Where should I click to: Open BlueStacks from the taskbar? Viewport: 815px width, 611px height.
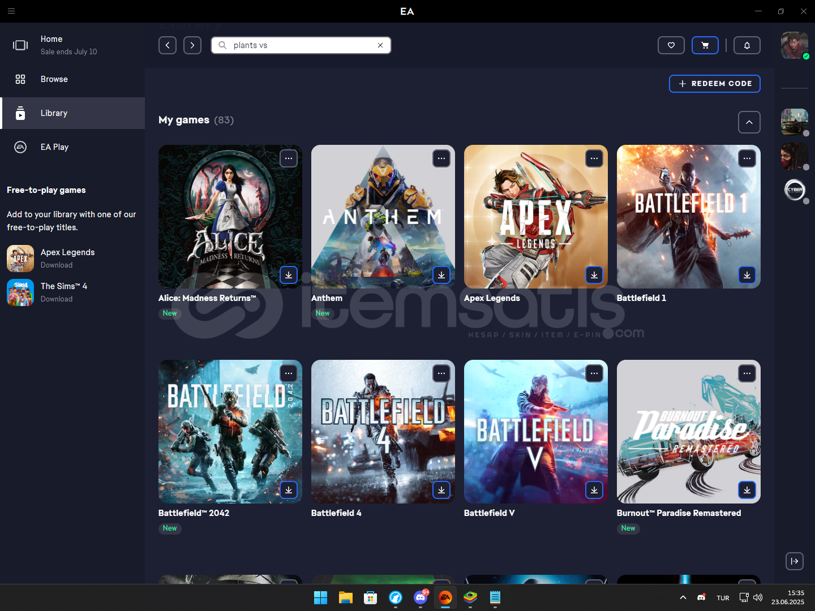470,597
